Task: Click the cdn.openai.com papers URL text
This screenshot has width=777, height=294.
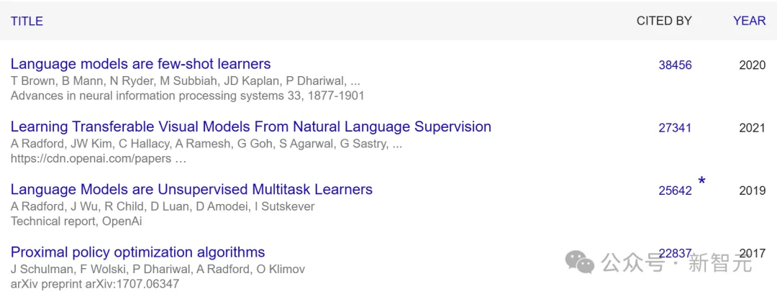Action: click(x=98, y=158)
